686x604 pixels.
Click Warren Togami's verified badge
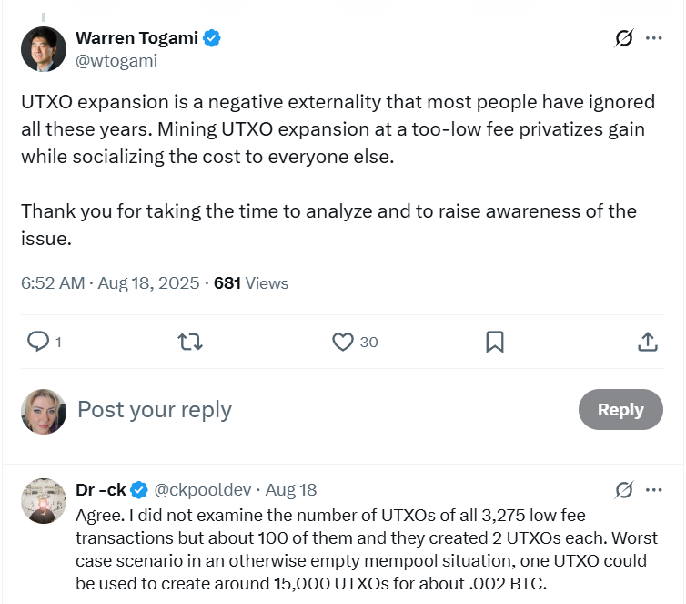(x=212, y=38)
